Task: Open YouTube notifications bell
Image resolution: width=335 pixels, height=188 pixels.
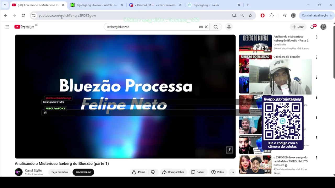Action: pos(312,27)
